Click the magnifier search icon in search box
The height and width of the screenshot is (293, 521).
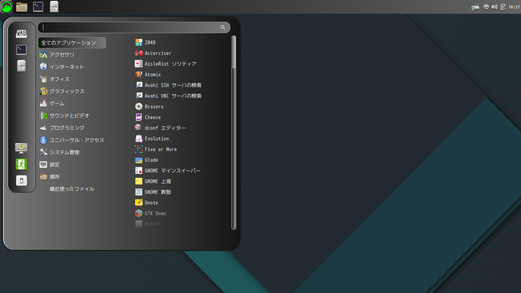pos(223,27)
